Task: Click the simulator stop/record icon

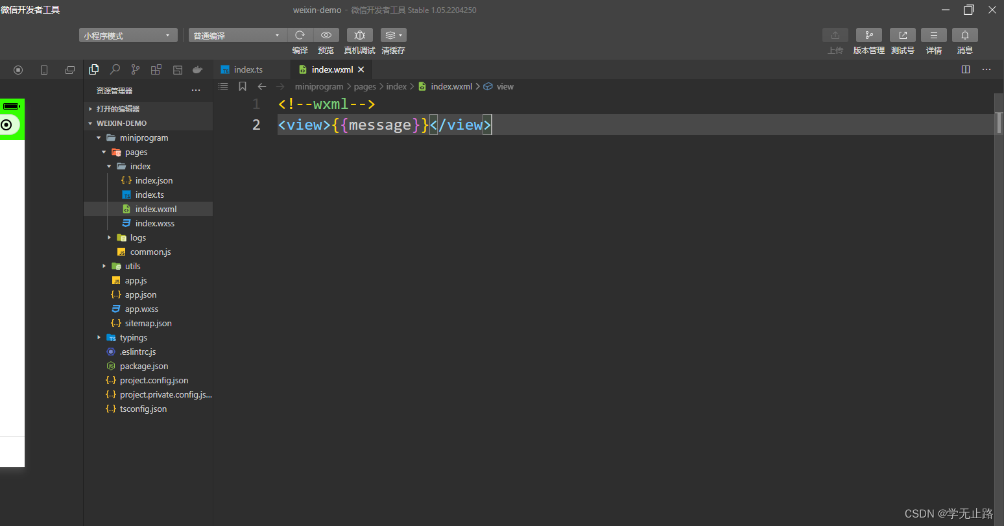Action: pyautogui.click(x=18, y=70)
